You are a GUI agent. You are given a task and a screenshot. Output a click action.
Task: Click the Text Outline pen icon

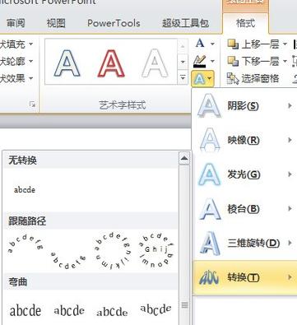coord(200,62)
